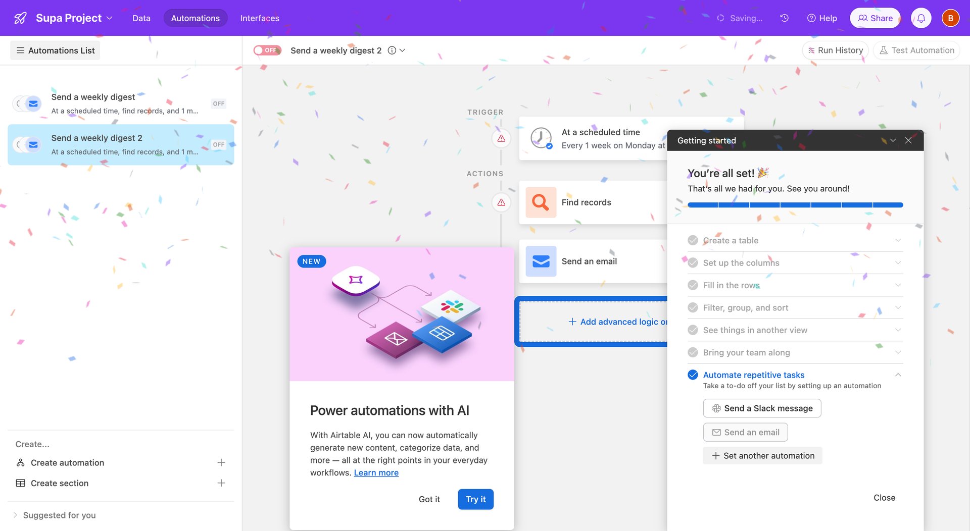Viewport: 970px width, 531px height.
Task: Expand the Create a table step
Action: point(898,240)
